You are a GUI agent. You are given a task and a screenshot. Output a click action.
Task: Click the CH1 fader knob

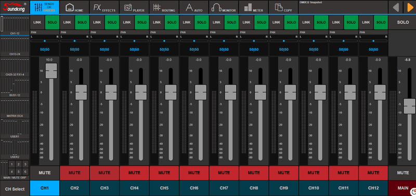(51, 71)
